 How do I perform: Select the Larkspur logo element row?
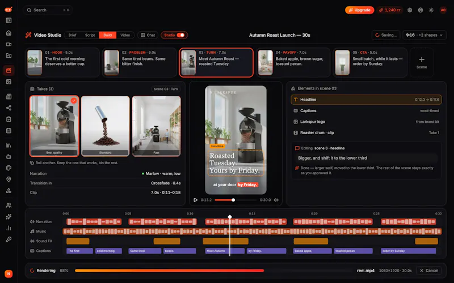tap(366, 122)
